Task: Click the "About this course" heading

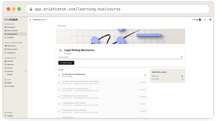Action: click(159, 72)
